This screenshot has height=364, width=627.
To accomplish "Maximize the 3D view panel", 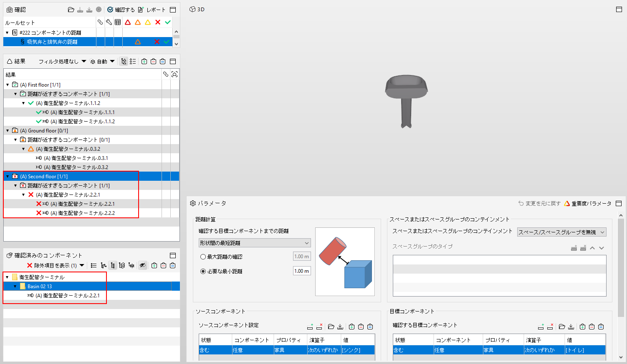I will click(619, 9).
